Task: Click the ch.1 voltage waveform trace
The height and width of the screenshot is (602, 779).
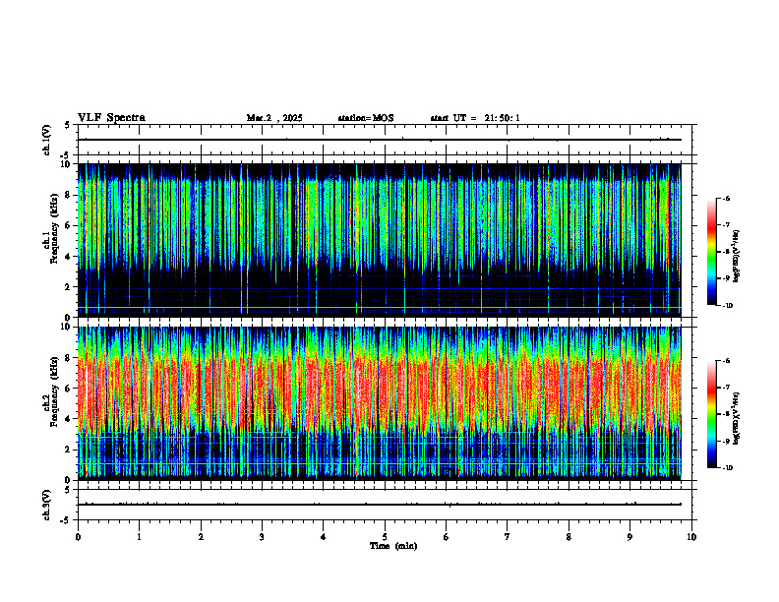Action: point(380,140)
